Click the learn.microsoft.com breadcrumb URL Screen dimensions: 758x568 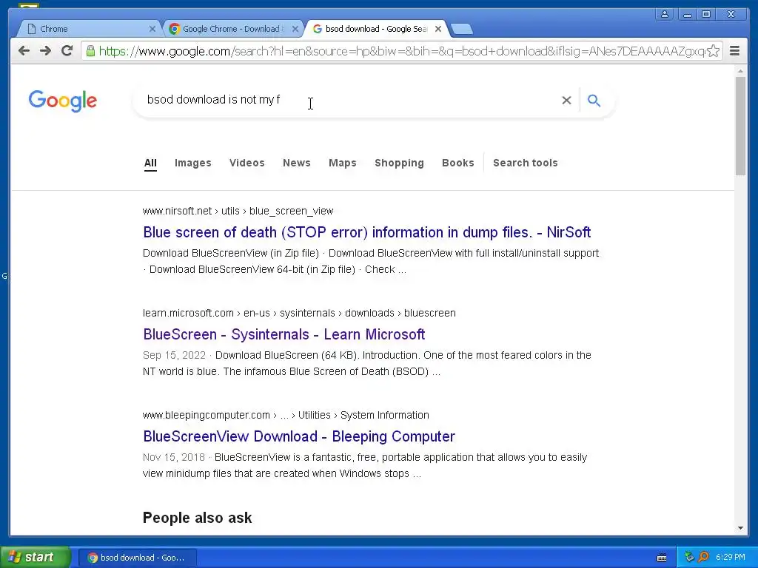(299, 313)
